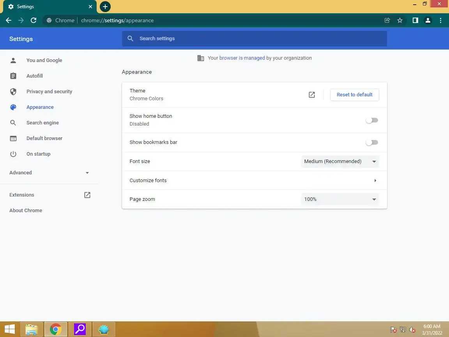The width and height of the screenshot is (449, 337).
Task: Click the network tray icon
Action: click(403, 330)
